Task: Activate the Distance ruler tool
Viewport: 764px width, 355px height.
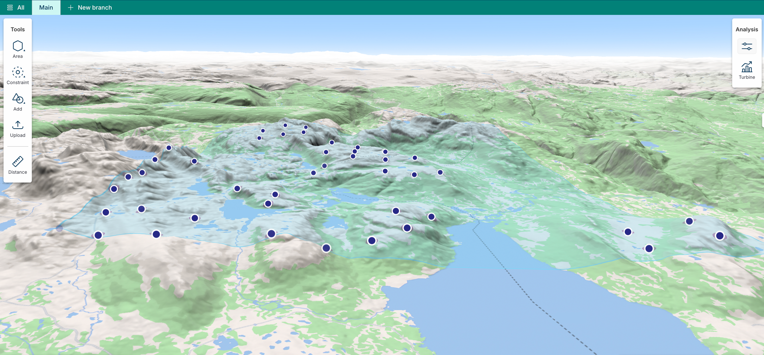Action: (17, 165)
